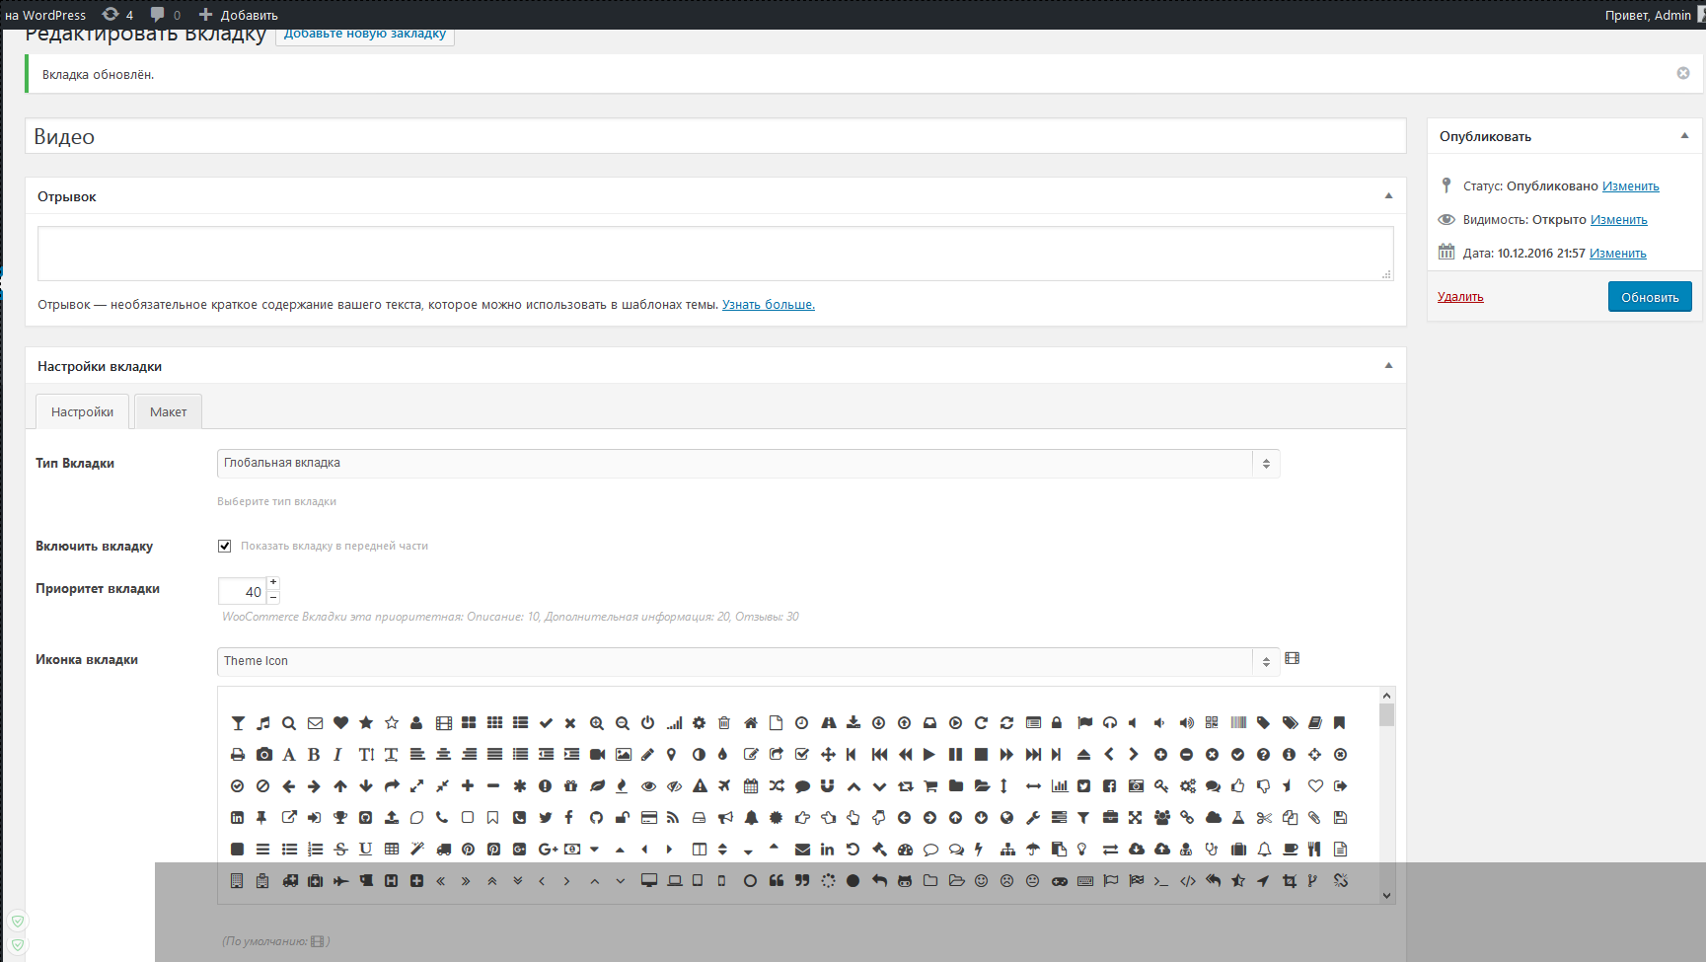The height and width of the screenshot is (962, 1706).
Task: Pick the laboratory flask icon
Action: 1238,818
